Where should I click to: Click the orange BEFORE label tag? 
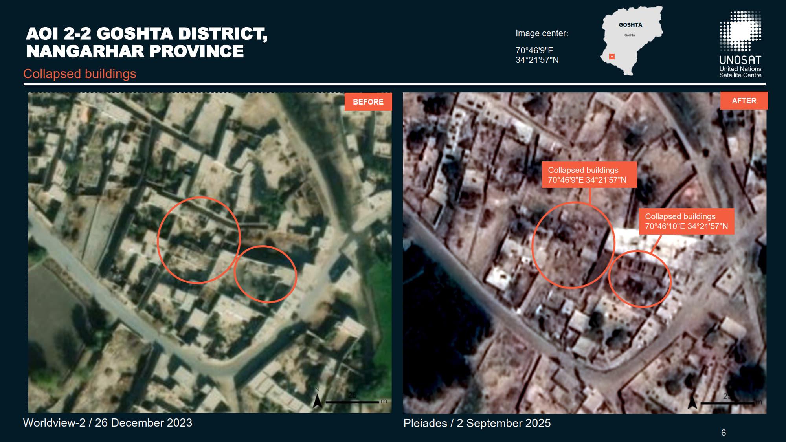[x=368, y=102]
